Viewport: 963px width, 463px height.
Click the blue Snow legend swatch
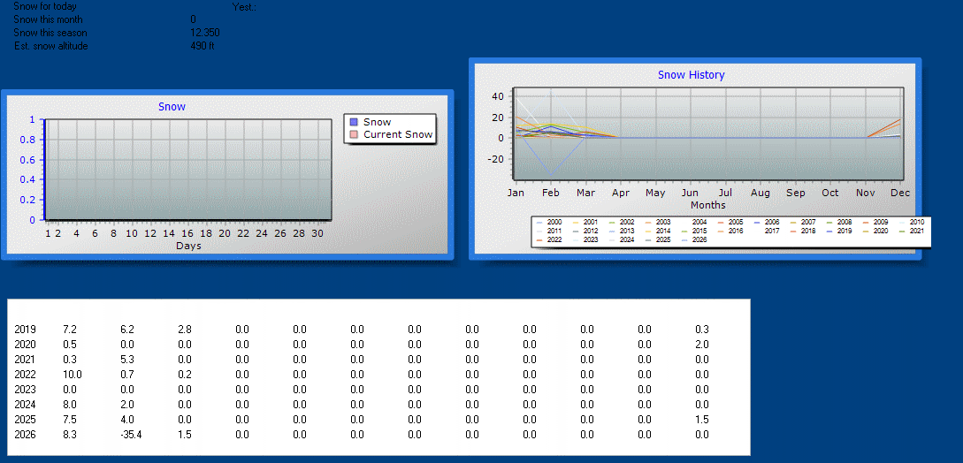click(353, 122)
